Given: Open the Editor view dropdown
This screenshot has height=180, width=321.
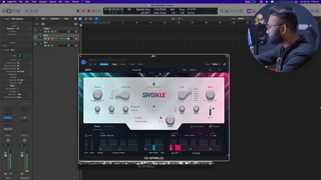Looking at the screenshot, I should [216, 64].
